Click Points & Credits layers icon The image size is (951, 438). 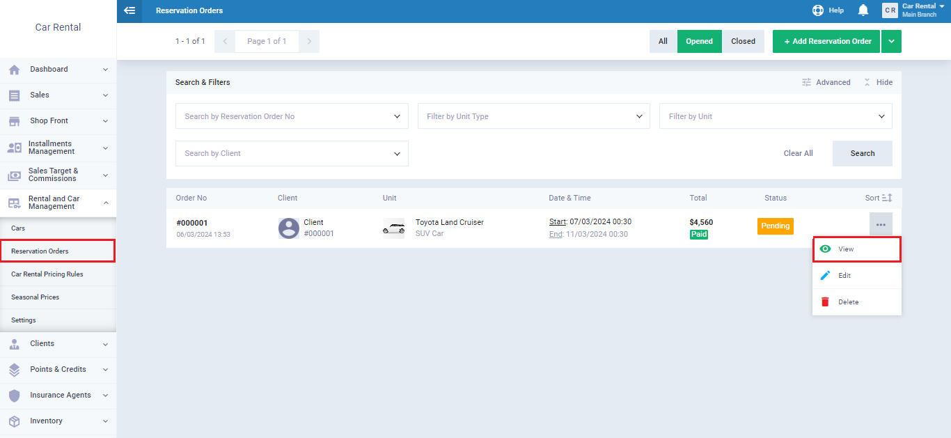point(14,370)
